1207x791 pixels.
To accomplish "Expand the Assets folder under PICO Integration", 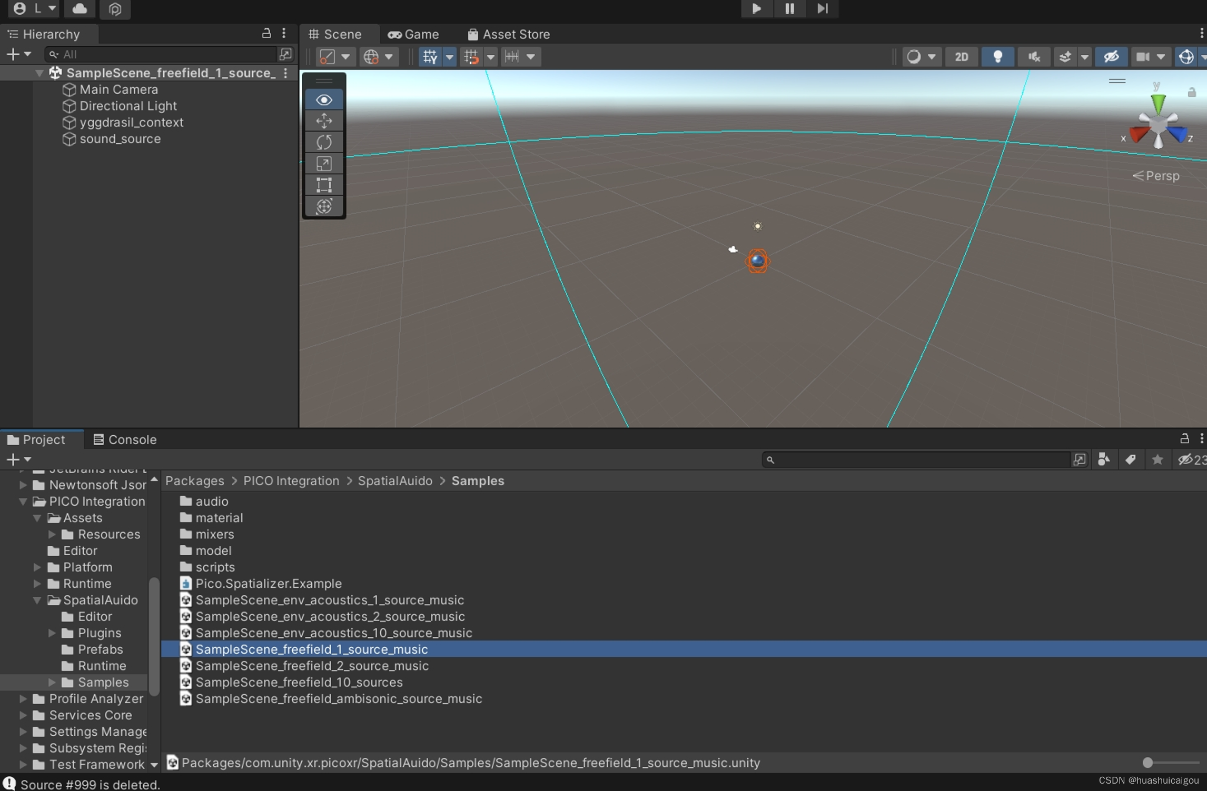I will 38,517.
